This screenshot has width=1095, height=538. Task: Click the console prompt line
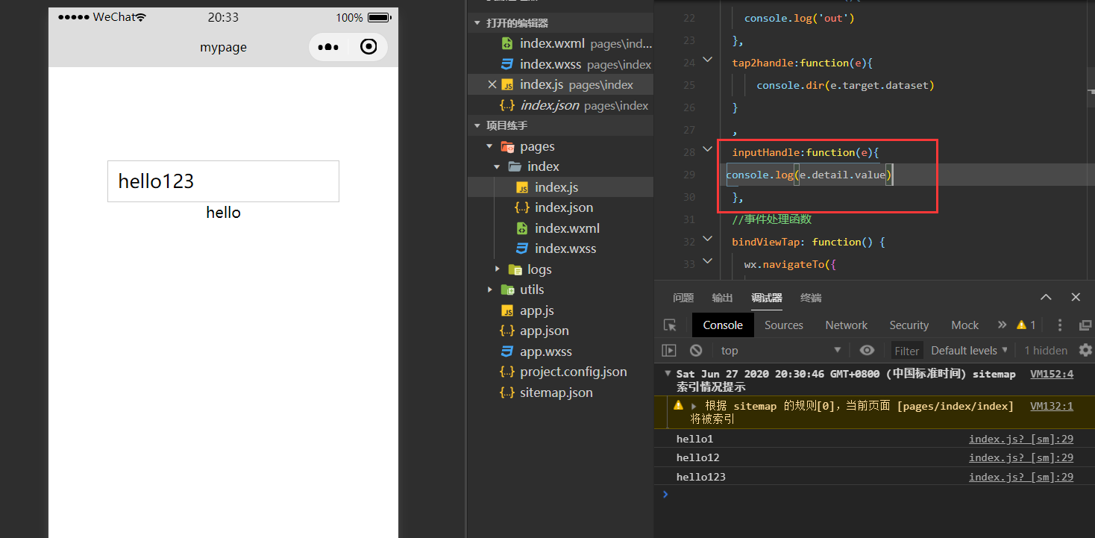tap(874, 494)
